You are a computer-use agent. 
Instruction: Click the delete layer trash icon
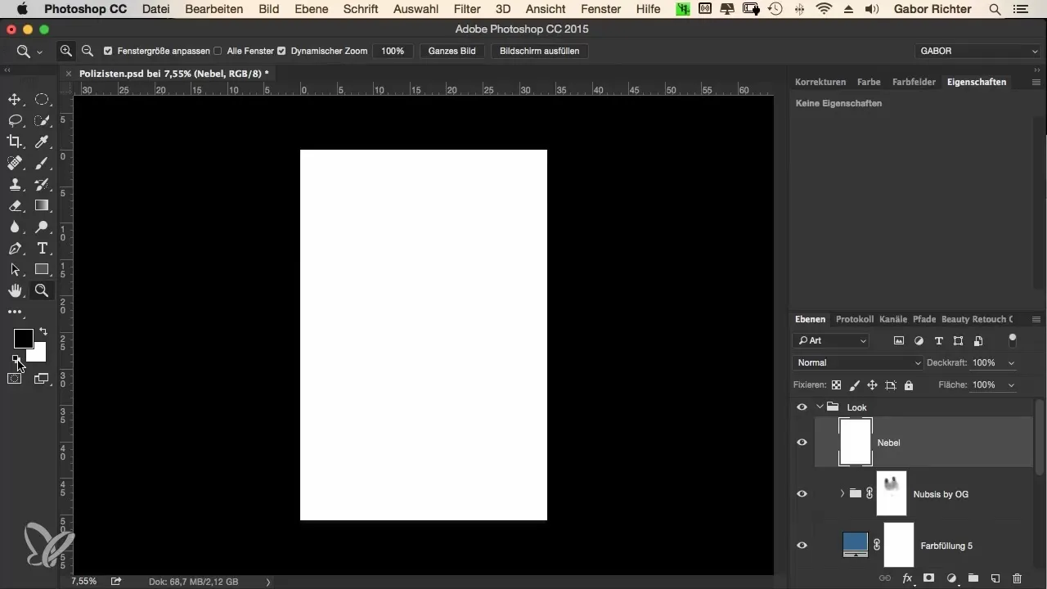pos(1018,578)
